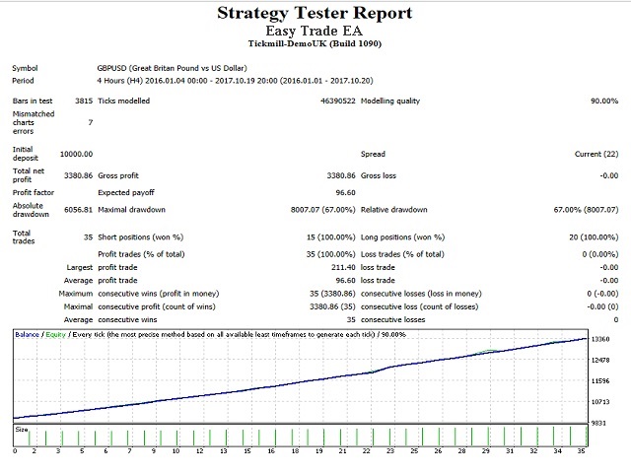Click the Tickmill-DemoUK (Build 1090) line
Image resolution: width=631 pixels, height=473 pixels.
coord(315,43)
